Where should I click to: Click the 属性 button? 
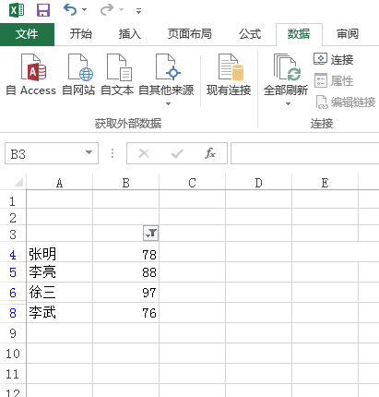coord(334,81)
